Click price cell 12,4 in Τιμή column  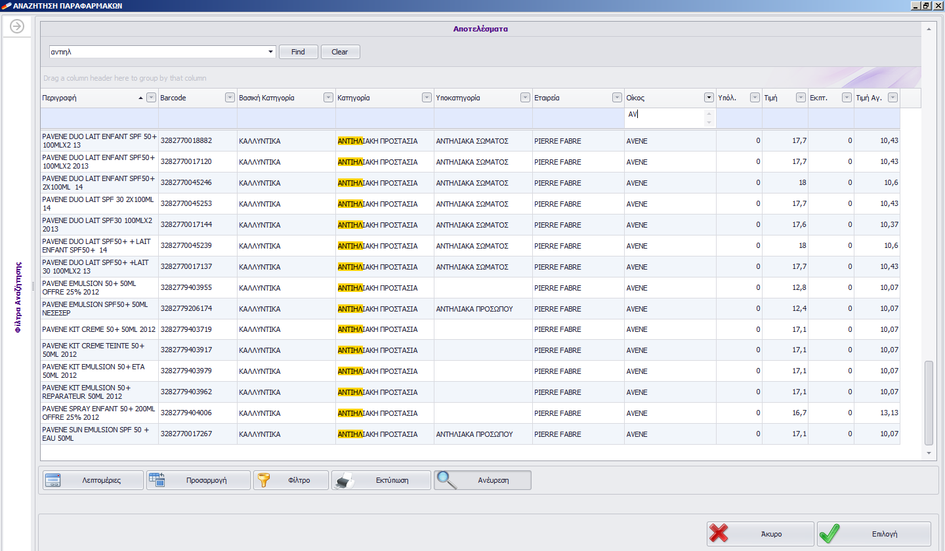click(785, 308)
